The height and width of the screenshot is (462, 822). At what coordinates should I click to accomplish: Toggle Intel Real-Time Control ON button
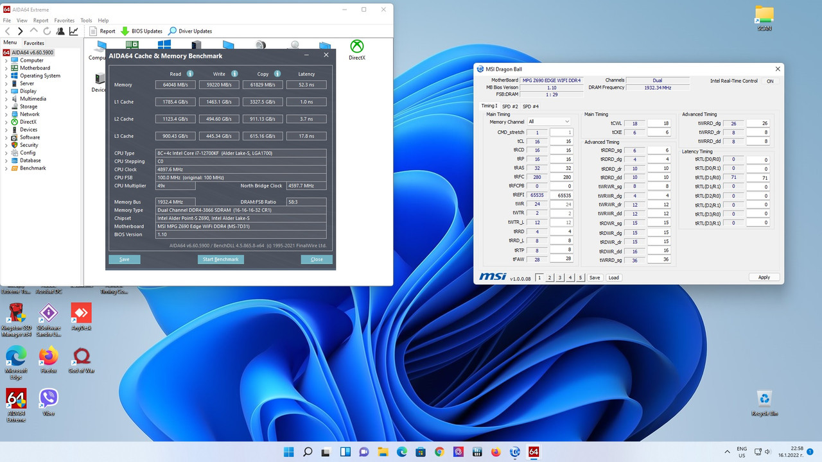tap(770, 81)
